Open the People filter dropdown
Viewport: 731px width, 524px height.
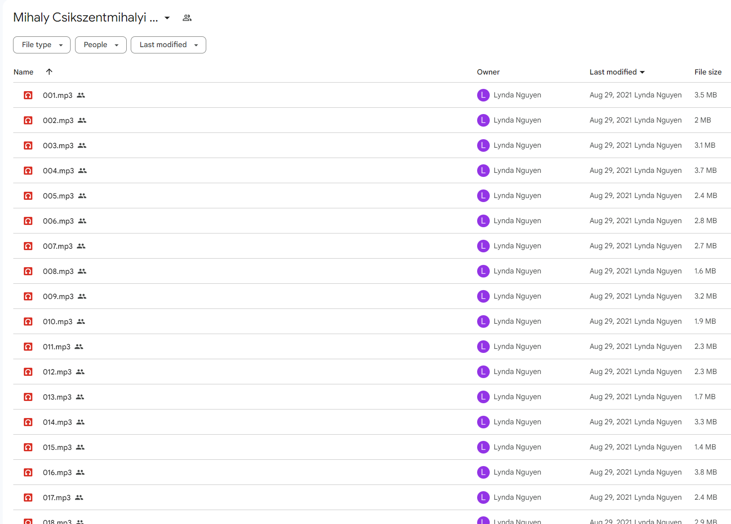pos(101,45)
